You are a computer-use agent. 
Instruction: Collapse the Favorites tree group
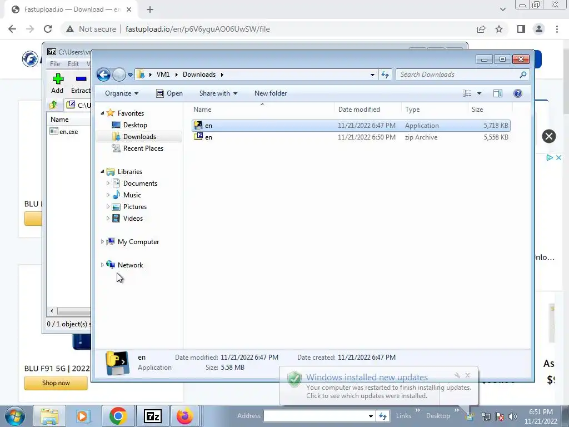tap(102, 113)
